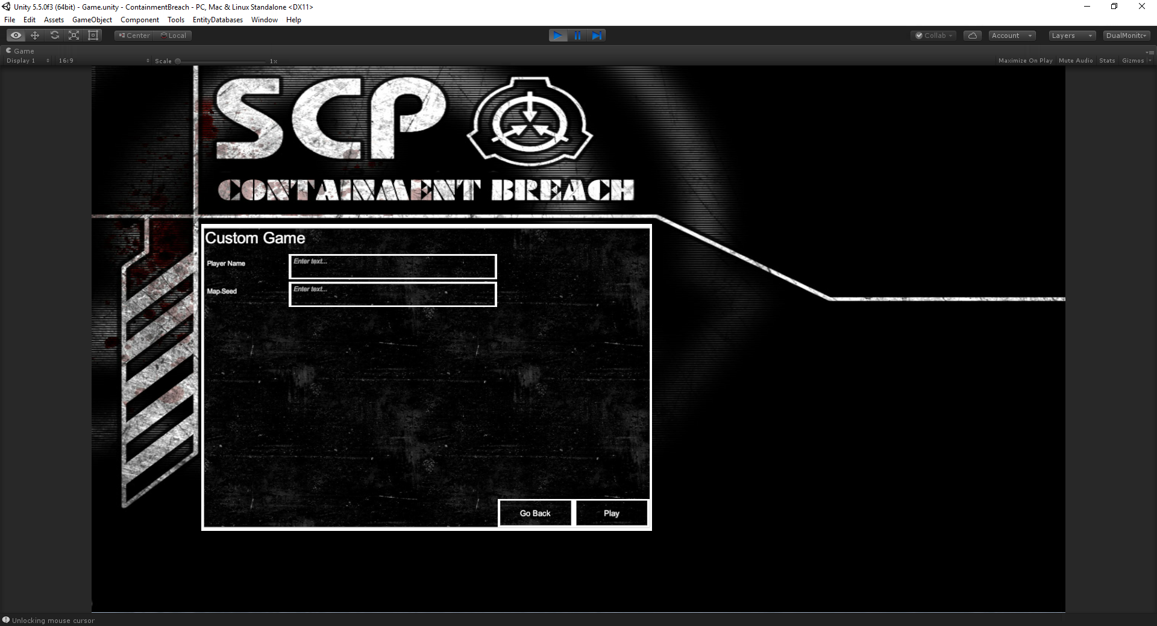Screen dimensions: 1157x626
Task: Open the Display 1 dropdown
Action: coord(28,61)
